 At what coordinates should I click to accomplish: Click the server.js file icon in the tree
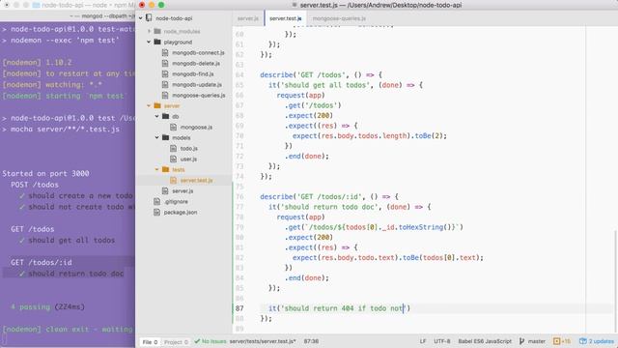(165, 191)
